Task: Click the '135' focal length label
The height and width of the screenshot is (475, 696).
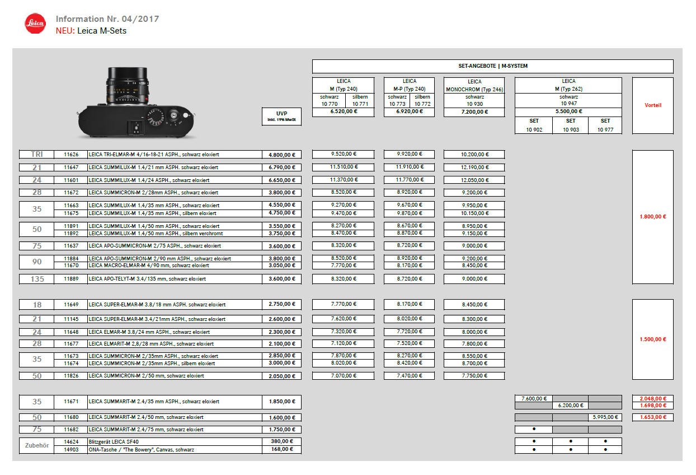Action: pyautogui.click(x=37, y=279)
